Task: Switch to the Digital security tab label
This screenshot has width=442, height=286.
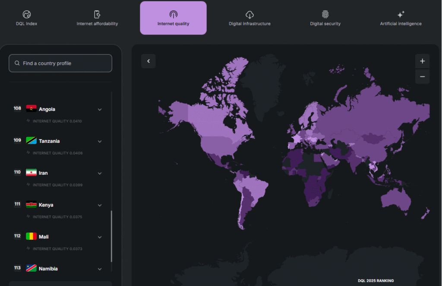Action: click(325, 24)
